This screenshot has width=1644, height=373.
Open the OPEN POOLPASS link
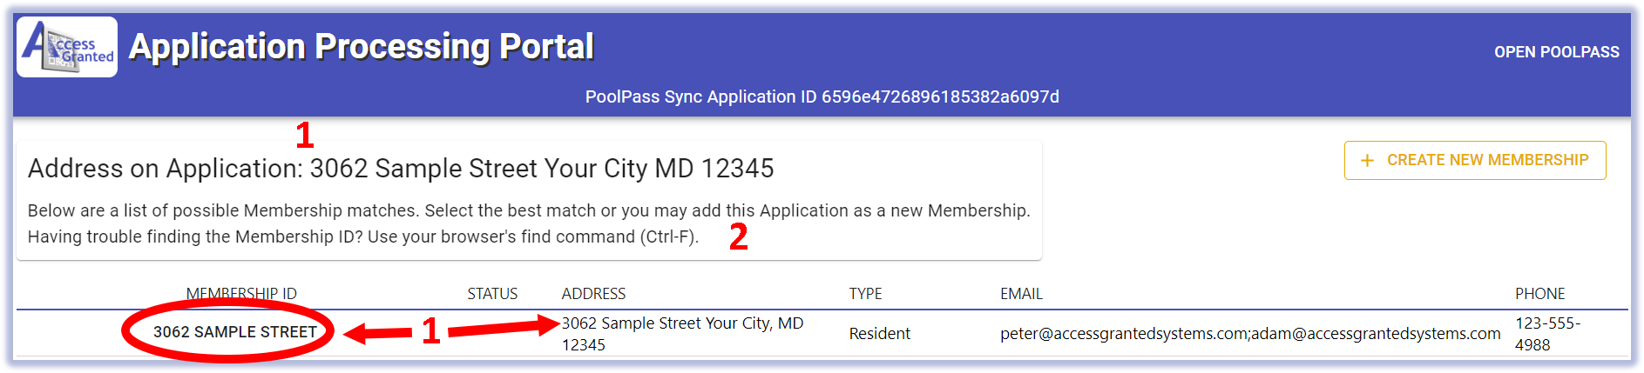click(x=1556, y=52)
